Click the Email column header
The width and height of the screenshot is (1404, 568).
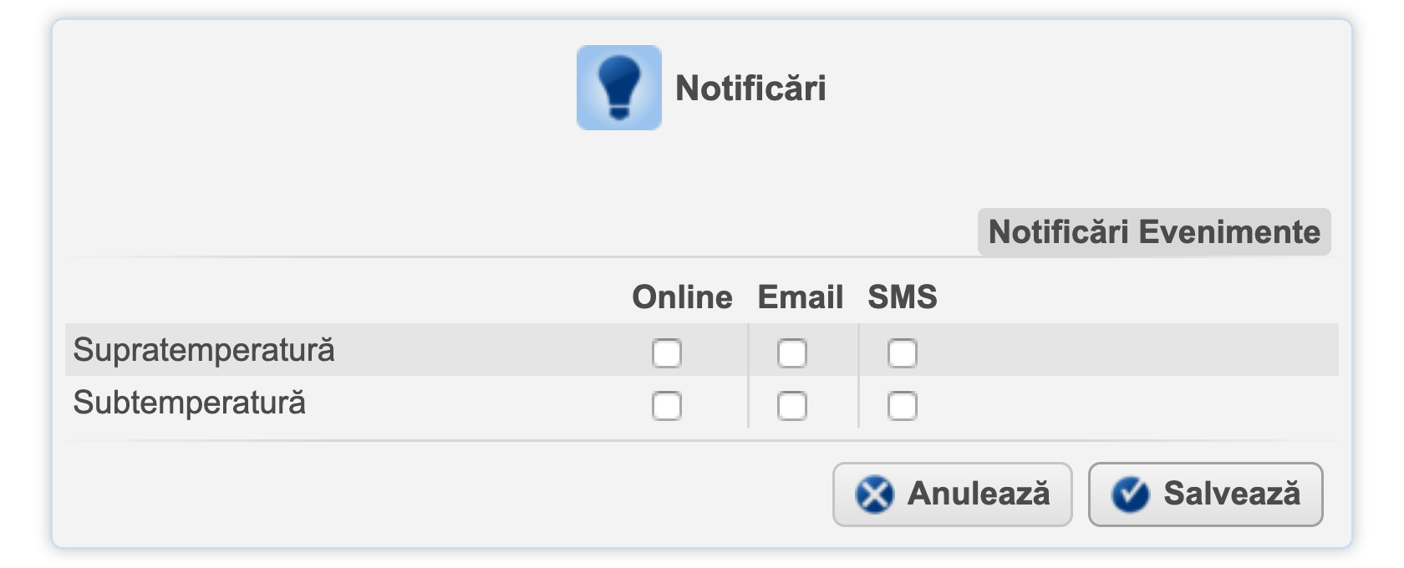(x=800, y=297)
